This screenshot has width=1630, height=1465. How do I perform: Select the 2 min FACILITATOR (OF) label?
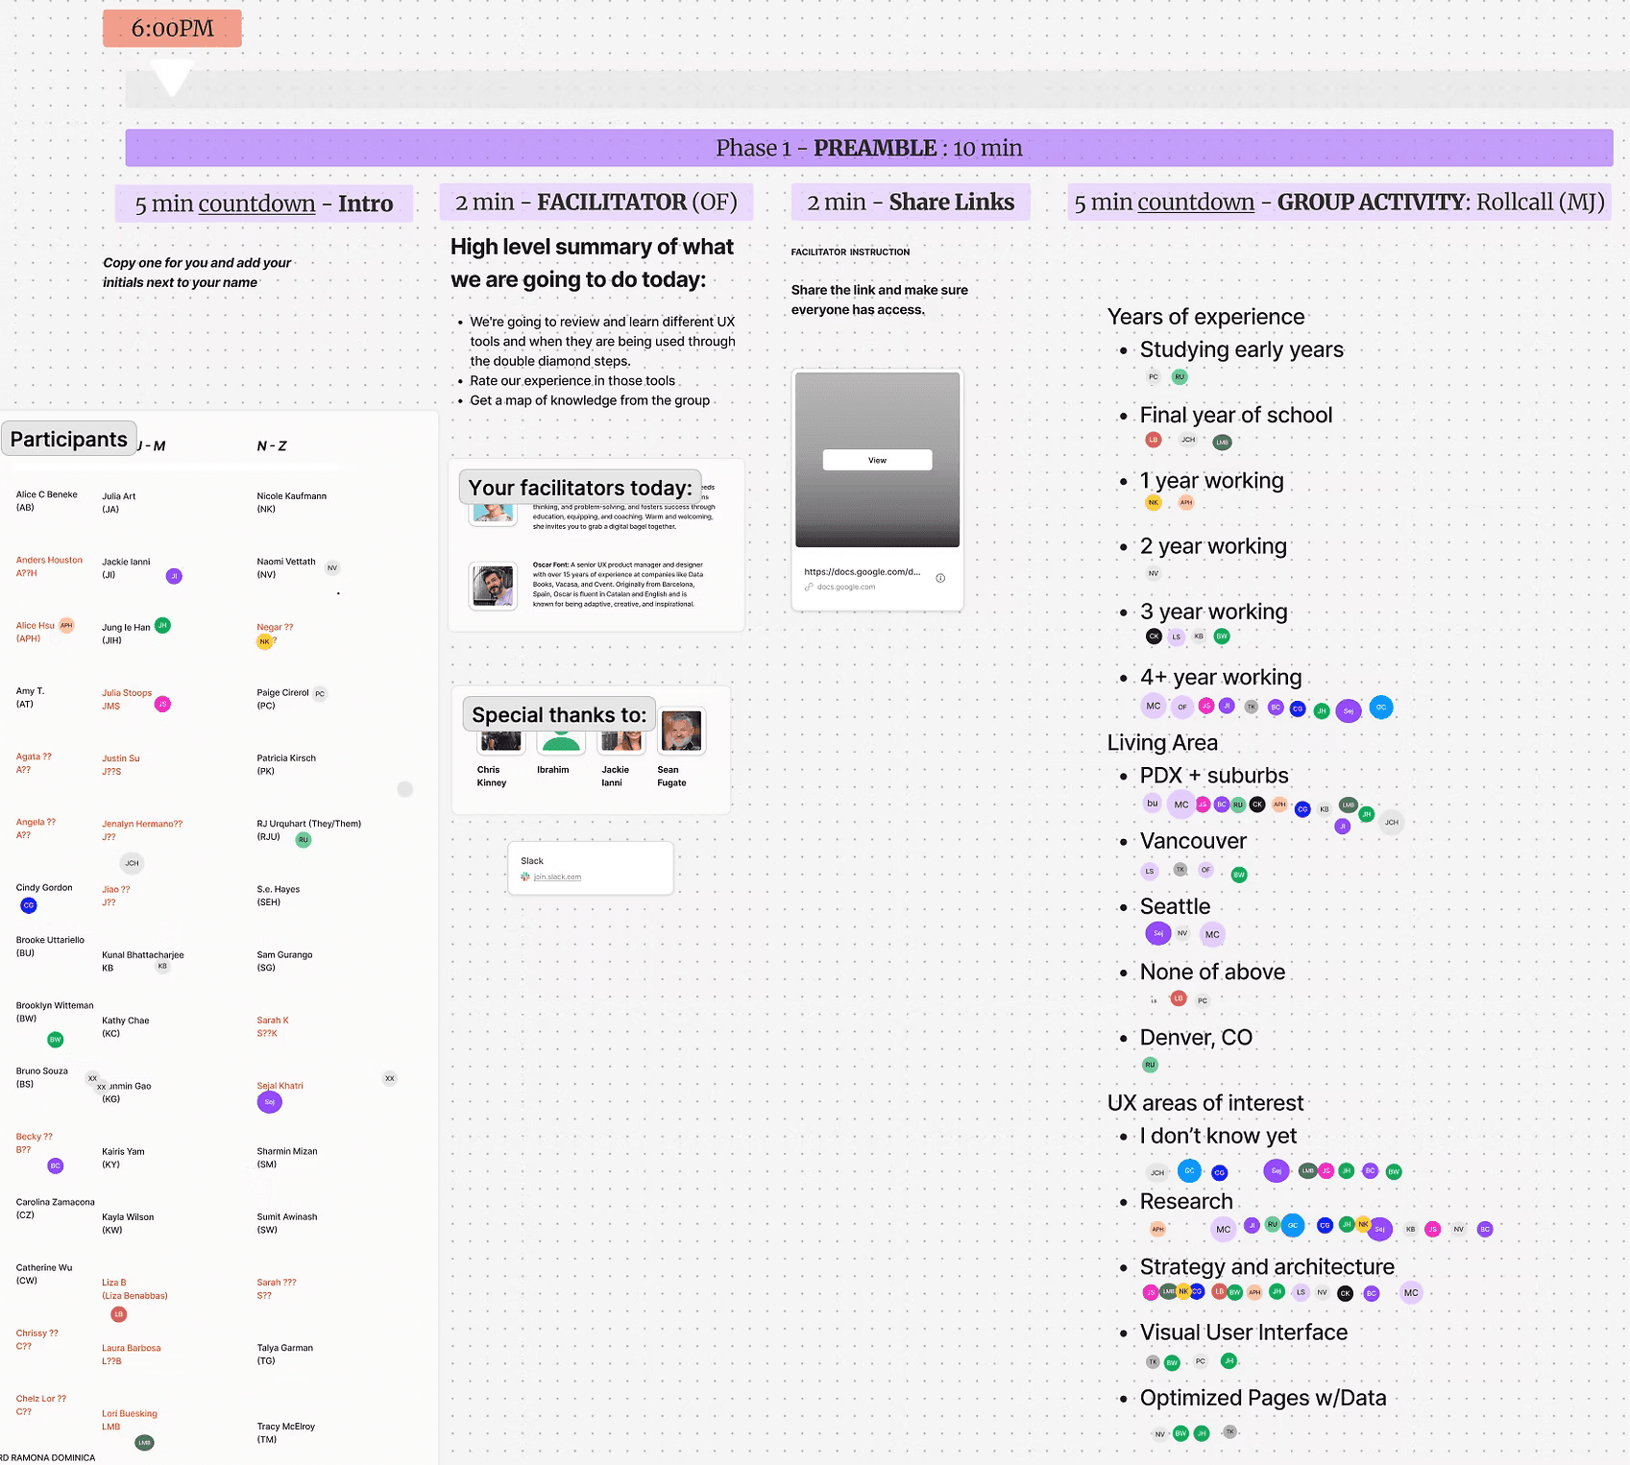[596, 202]
